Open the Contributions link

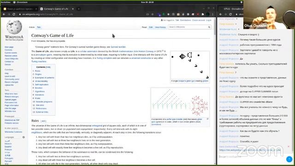185,20
